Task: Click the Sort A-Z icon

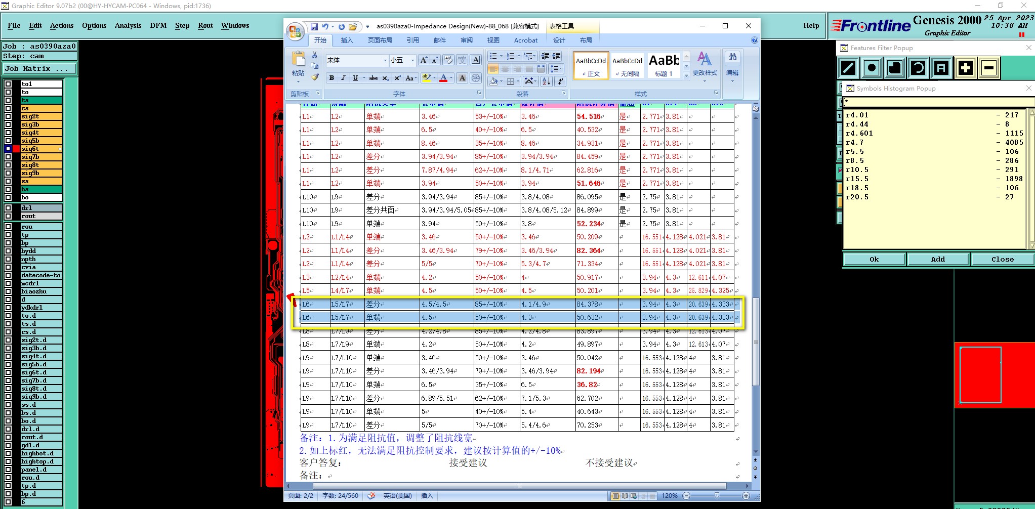Action: tap(547, 81)
